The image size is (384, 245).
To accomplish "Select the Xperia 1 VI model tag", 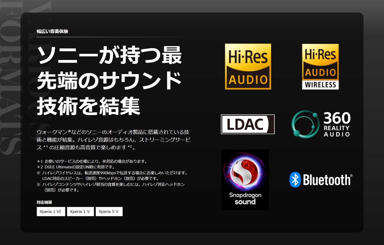I will coord(51,212).
